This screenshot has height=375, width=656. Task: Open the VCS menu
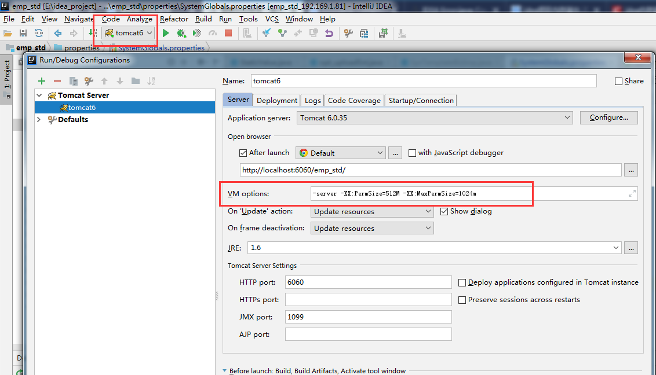coord(272,19)
